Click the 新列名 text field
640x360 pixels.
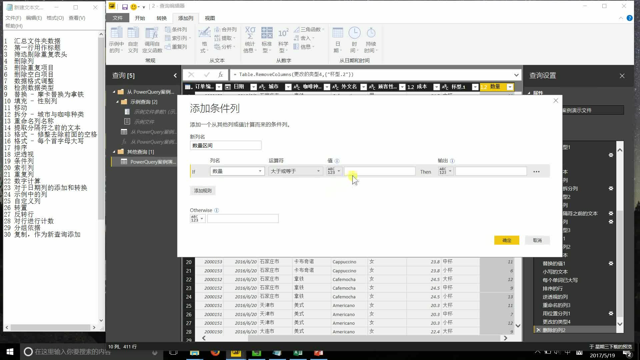click(x=225, y=146)
